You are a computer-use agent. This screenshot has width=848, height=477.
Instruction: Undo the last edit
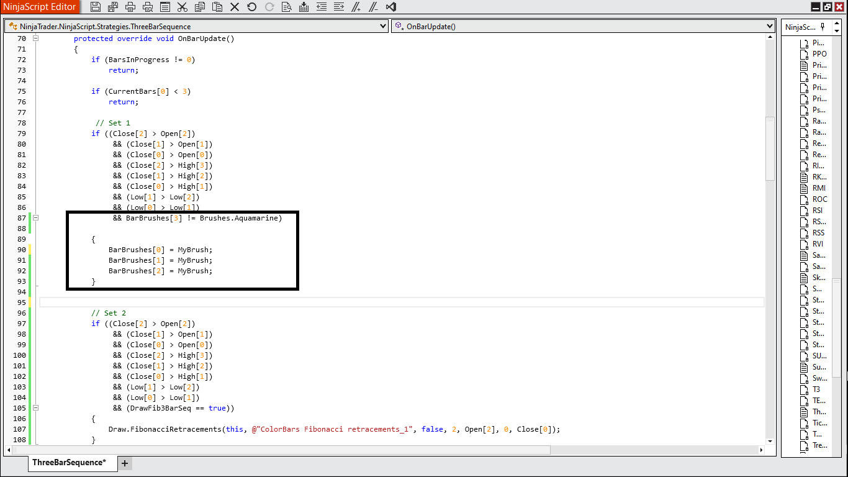(251, 7)
